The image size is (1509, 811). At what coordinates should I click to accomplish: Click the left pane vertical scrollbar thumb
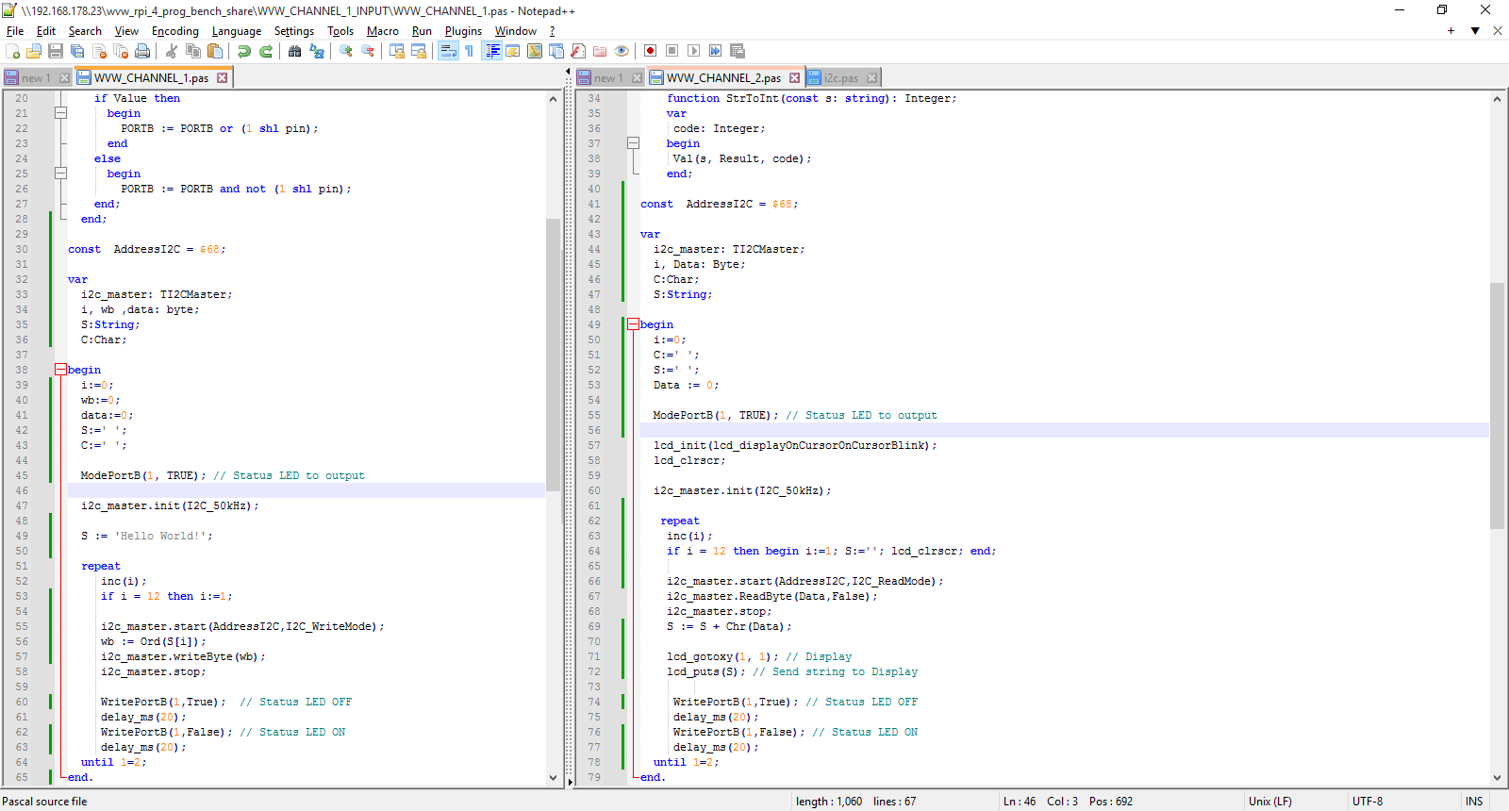pyautogui.click(x=553, y=355)
